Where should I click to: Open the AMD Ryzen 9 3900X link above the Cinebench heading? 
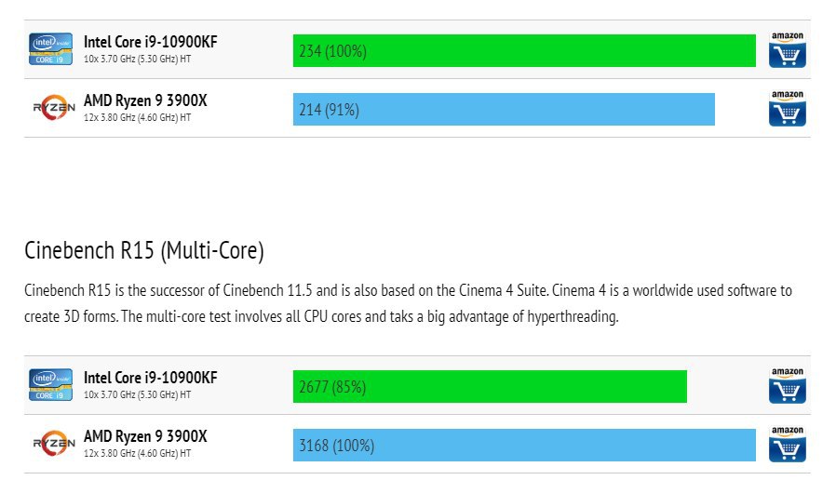pyautogui.click(x=145, y=100)
